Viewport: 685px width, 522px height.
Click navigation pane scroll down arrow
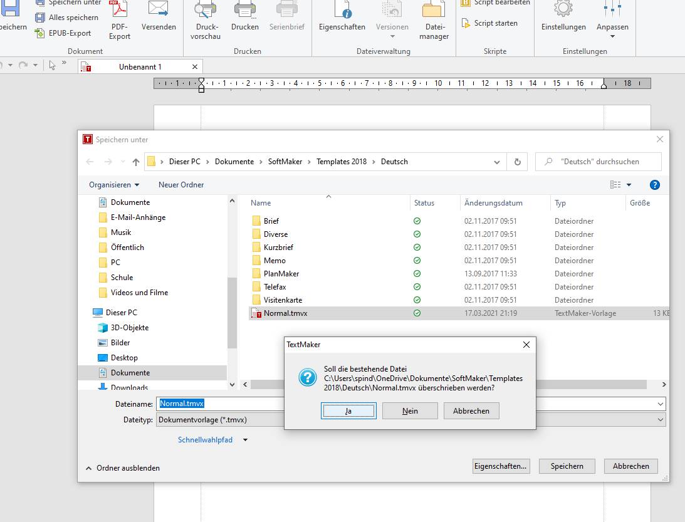pyautogui.click(x=232, y=385)
